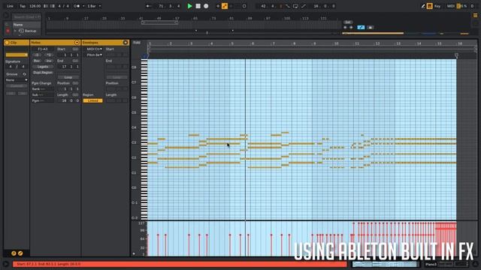This screenshot has height=270, width=481.
Task: Click the Set button beside Start
Action: point(75,49)
